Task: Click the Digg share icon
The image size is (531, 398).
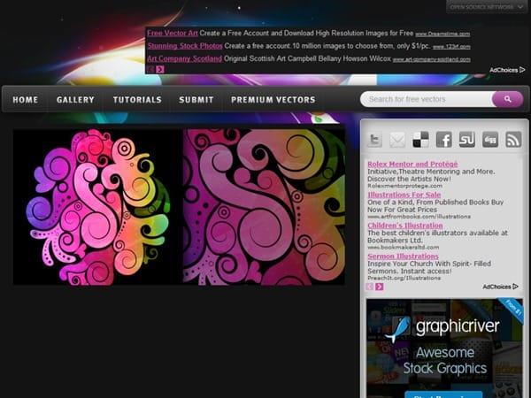Action: tap(490, 140)
